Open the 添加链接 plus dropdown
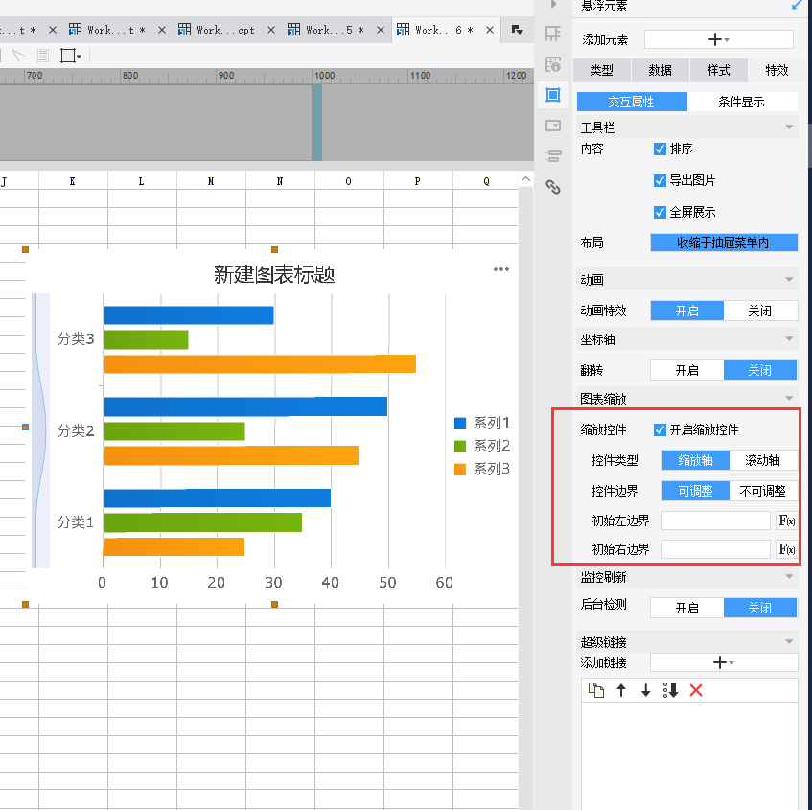Viewport: 812px width, 810px height. (x=723, y=662)
